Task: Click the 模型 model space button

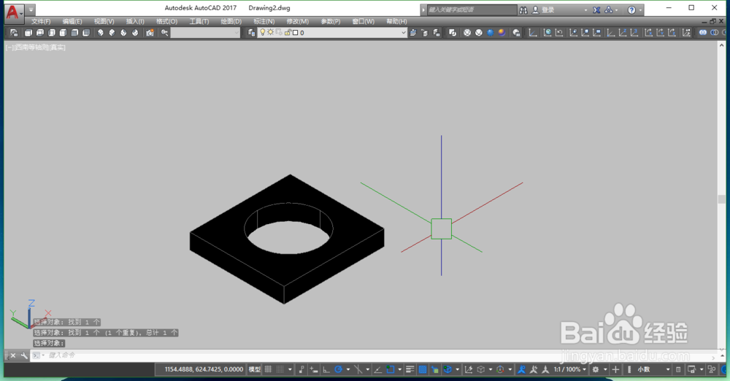Action: pyautogui.click(x=254, y=369)
